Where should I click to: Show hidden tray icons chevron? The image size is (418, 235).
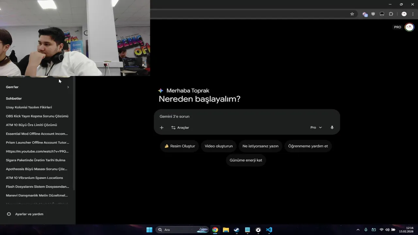[358, 230]
